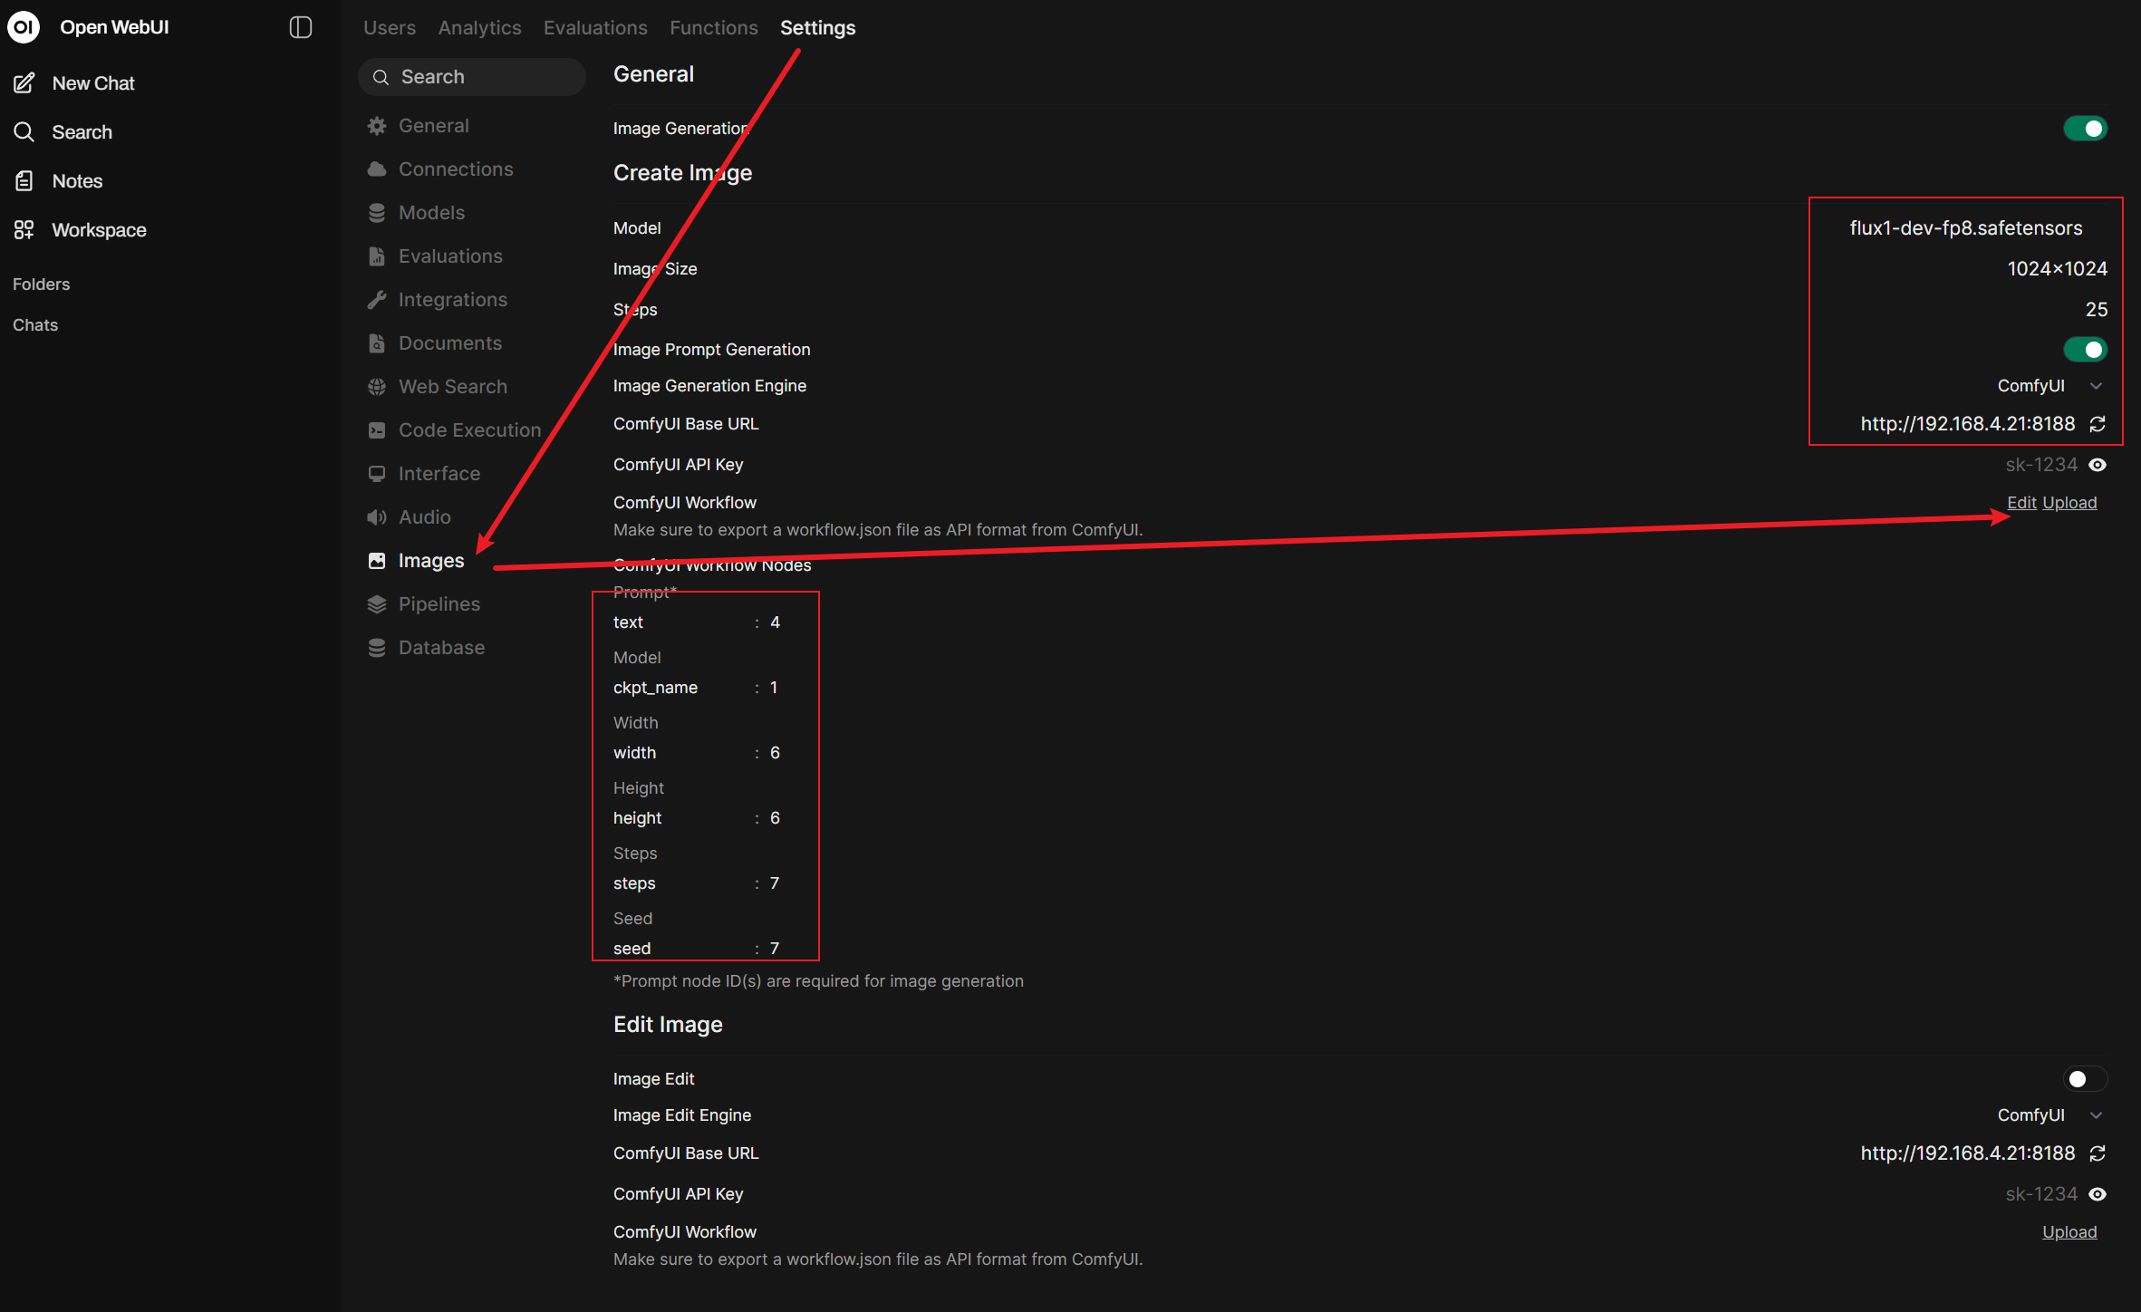
Task: Disable Image Prompt Generation toggle
Action: pyautogui.click(x=2085, y=350)
